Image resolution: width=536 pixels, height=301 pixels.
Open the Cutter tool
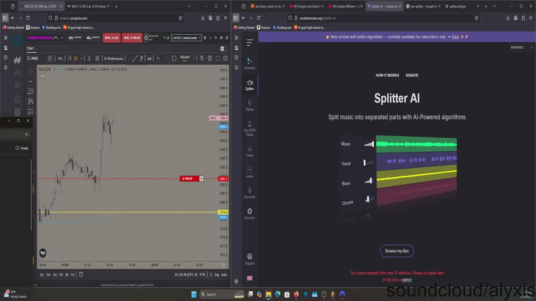coord(250,151)
